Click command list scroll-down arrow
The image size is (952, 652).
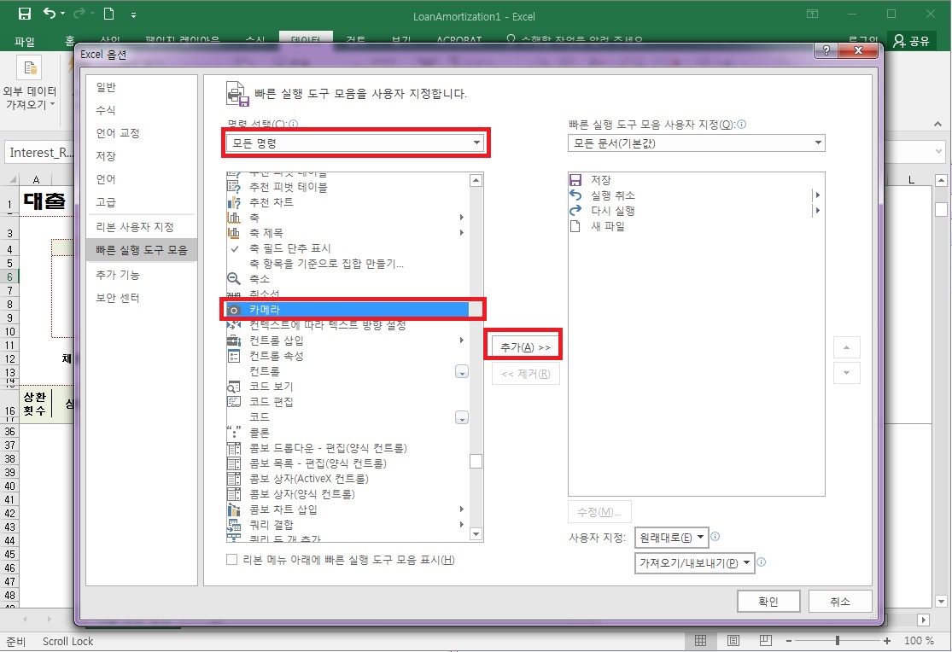[x=476, y=534]
